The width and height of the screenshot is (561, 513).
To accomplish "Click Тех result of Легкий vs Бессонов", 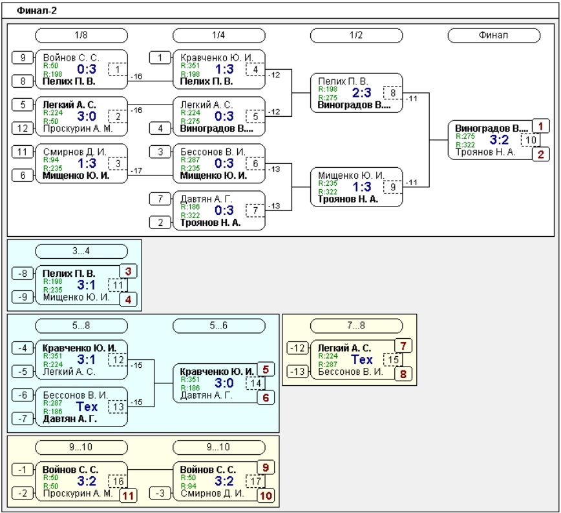I will (362, 359).
